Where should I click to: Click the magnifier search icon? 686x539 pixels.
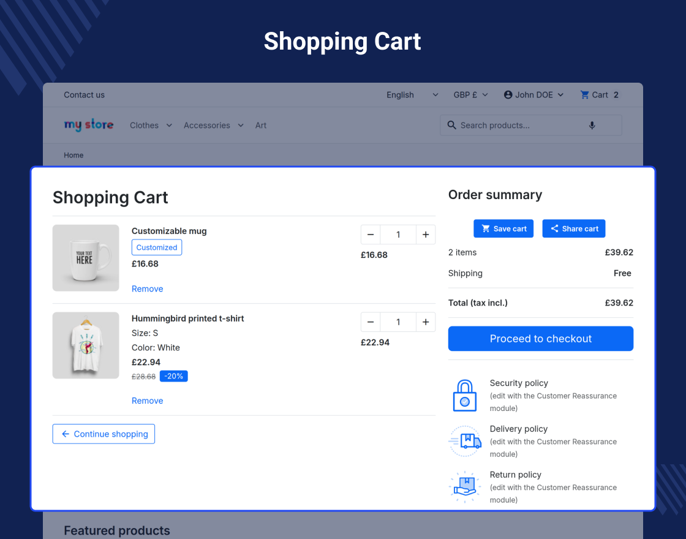coord(451,126)
